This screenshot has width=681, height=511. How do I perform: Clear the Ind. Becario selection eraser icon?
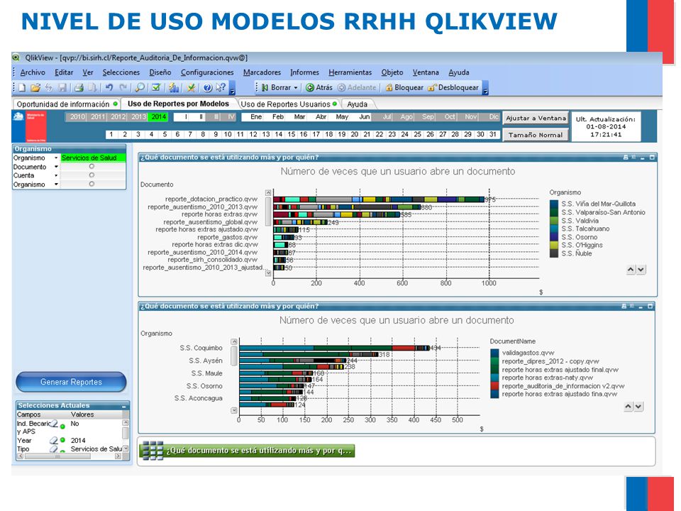tap(55, 424)
